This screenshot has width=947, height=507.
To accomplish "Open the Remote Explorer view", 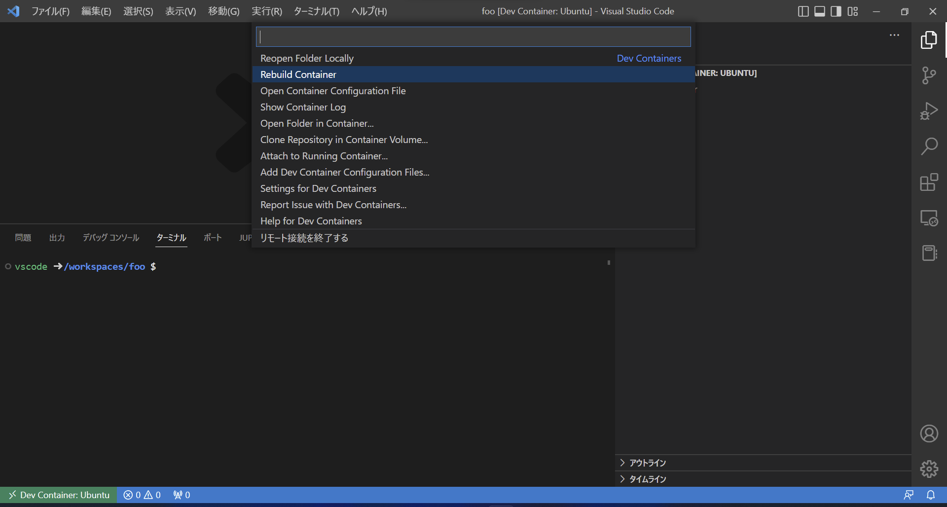I will tap(929, 218).
